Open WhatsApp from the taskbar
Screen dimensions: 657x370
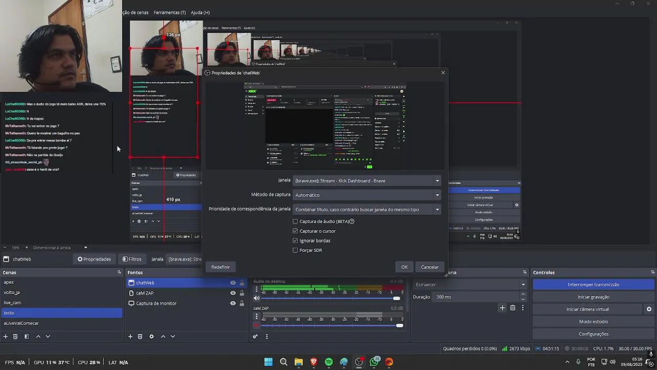(374, 362)
